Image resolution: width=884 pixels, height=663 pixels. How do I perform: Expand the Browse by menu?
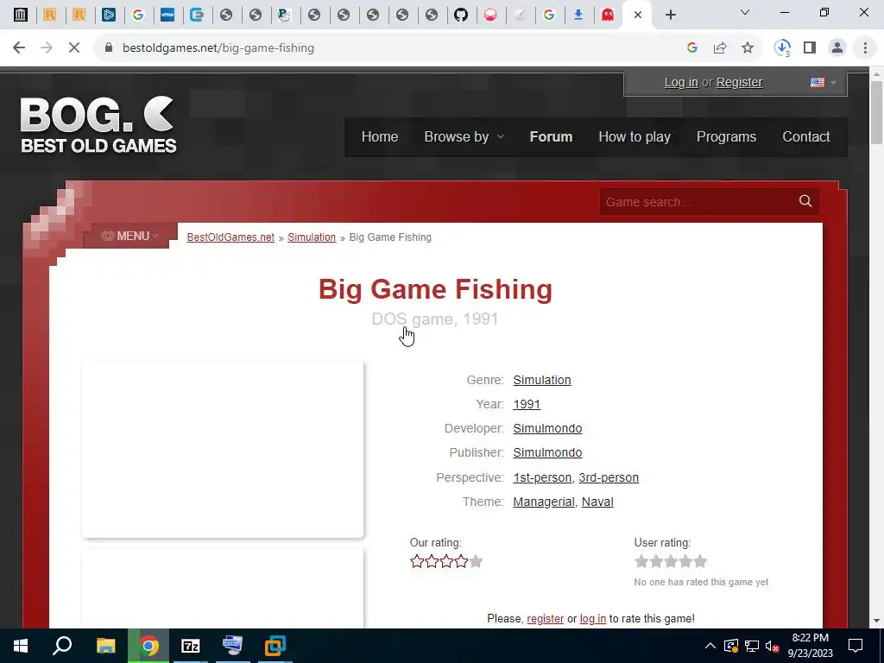coord(464,137)
